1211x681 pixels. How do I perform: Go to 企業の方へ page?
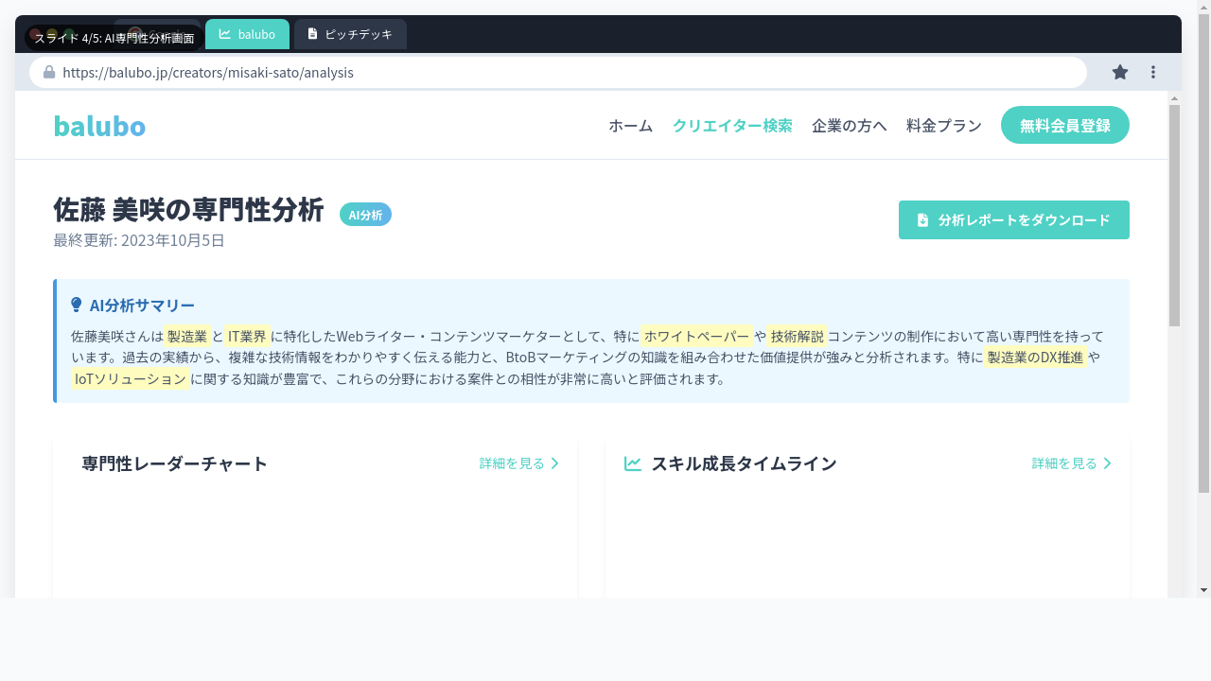point(849,126)
